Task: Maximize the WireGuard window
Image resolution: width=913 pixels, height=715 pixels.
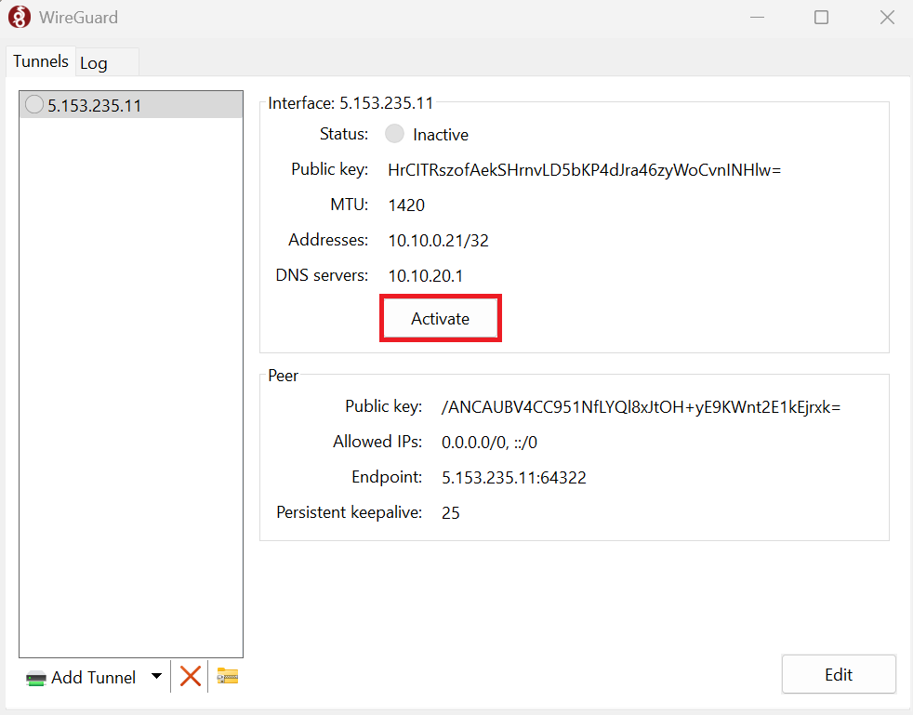Action: (x=821, y=18)
